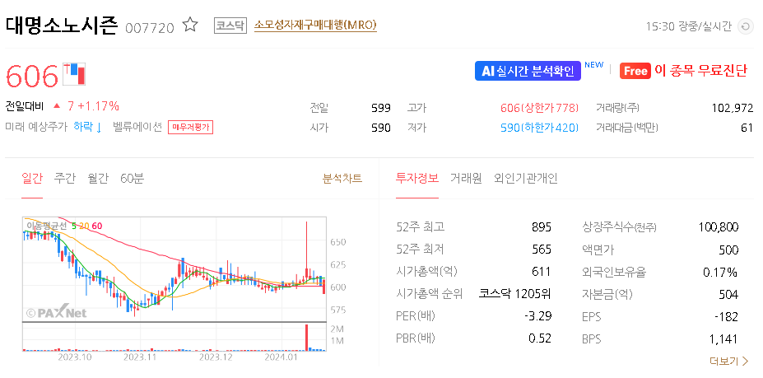Click the 15:30 장중/실시간 status text

pos(689,26)
